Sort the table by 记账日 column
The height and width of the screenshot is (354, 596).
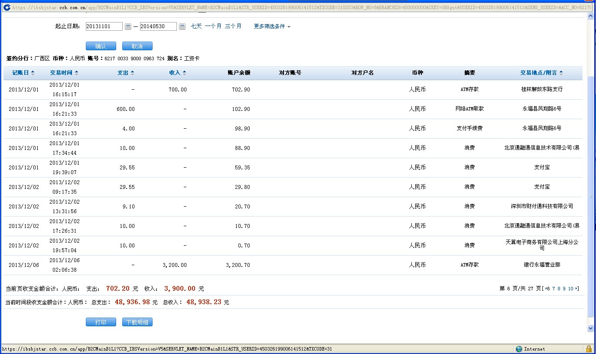pyautogui.click(x=23, y=73)
